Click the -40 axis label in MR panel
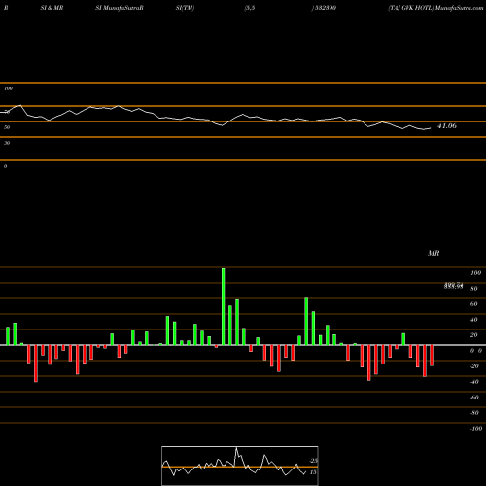 [474, 382]
